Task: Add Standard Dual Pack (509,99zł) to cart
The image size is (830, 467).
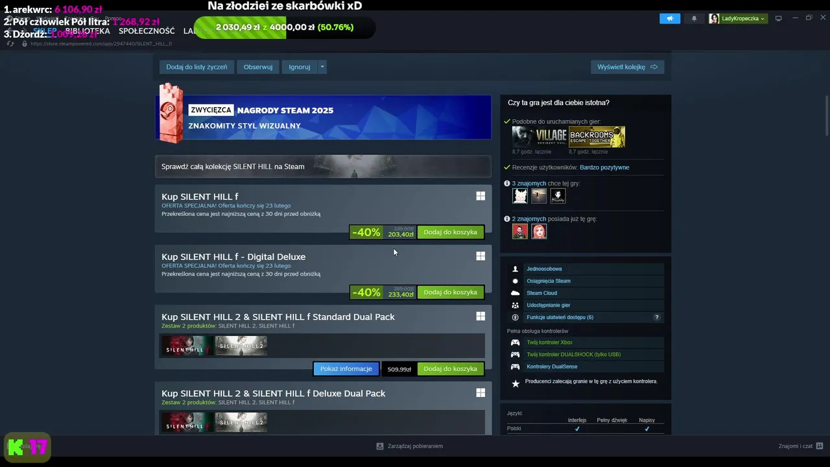Action: coord(451,369)
